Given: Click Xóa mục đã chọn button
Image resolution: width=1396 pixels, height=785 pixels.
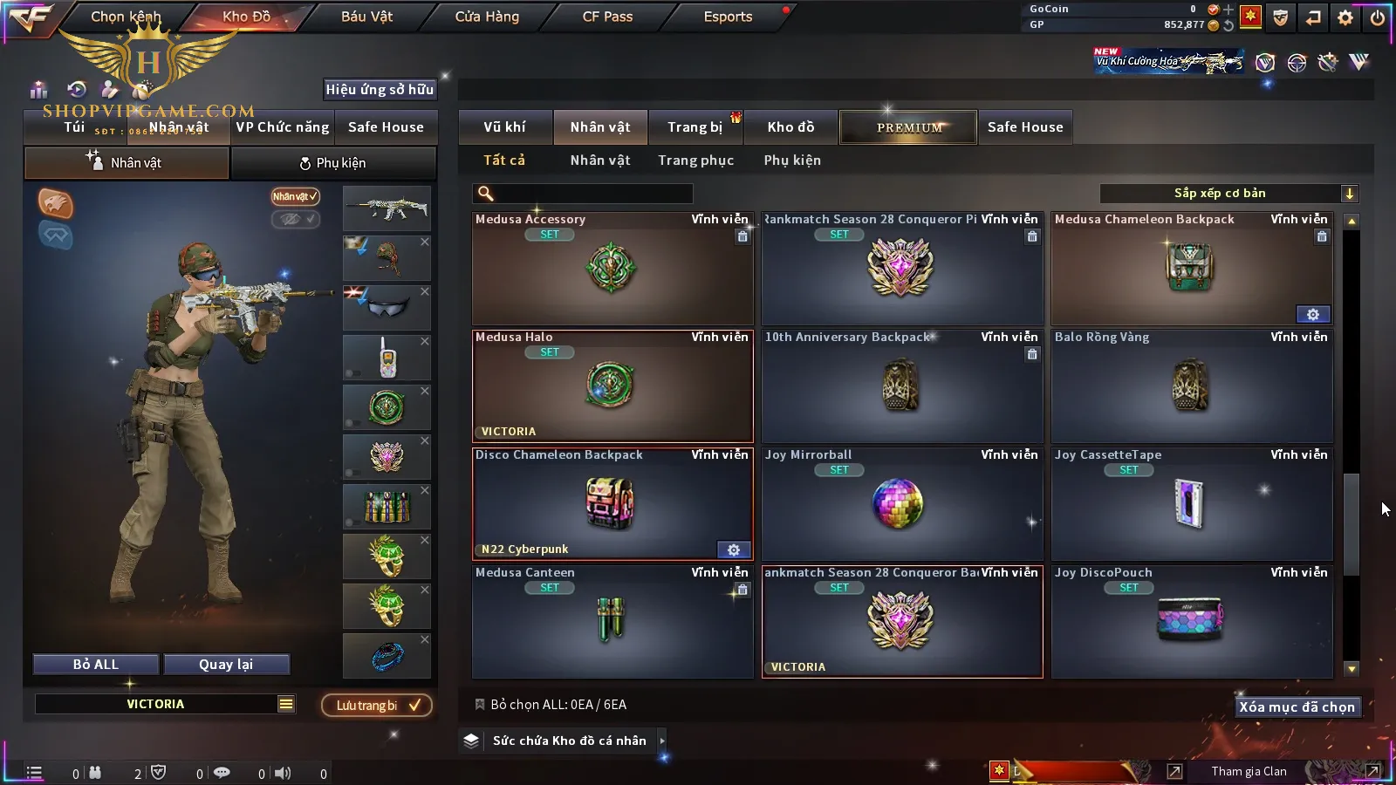Looking at the screenshot, I should 1297,707.
